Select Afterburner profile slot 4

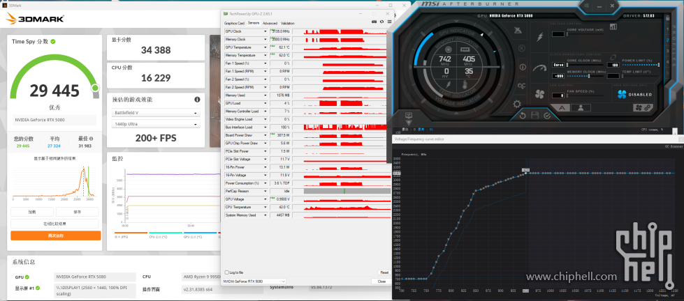click(x=667, y=62)
